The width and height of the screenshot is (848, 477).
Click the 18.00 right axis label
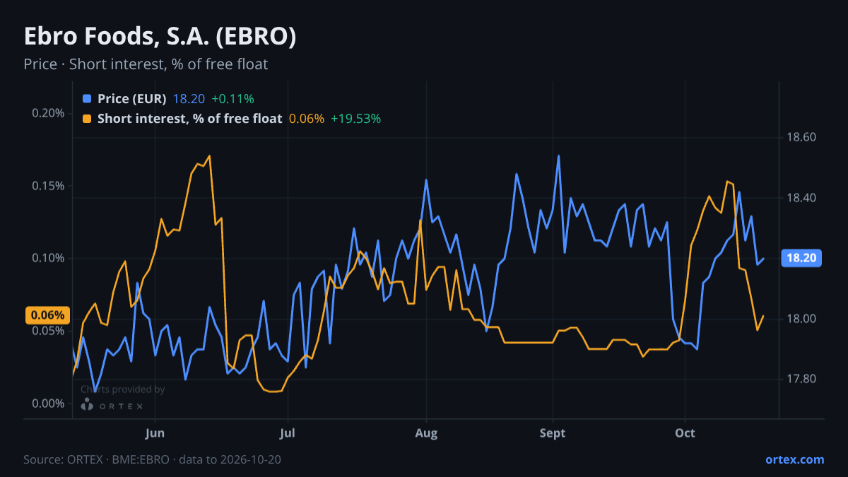point(801,319)
